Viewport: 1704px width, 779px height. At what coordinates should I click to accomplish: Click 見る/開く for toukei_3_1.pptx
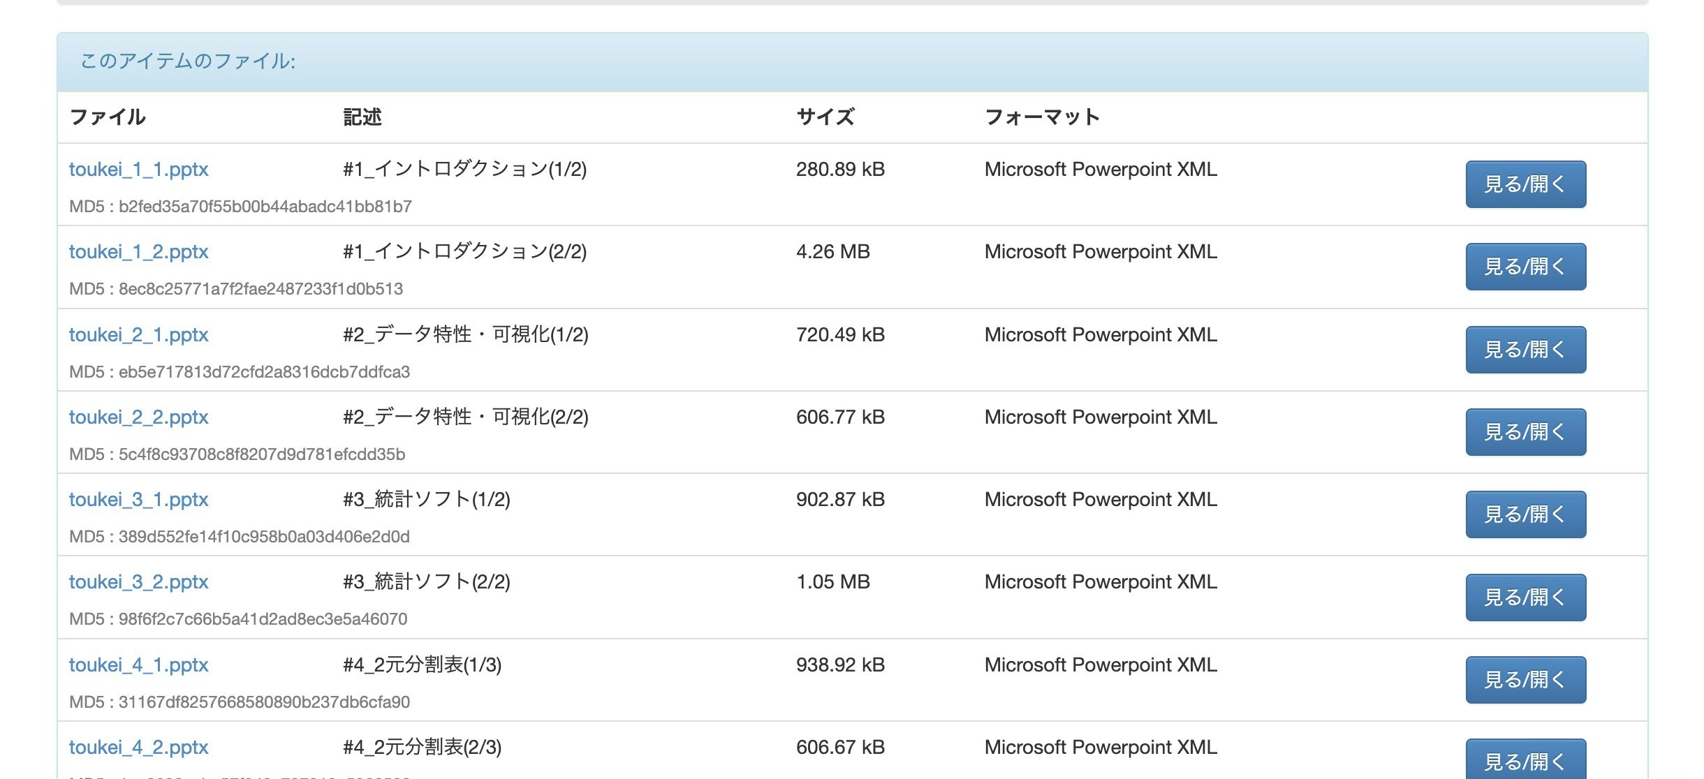1525,514
